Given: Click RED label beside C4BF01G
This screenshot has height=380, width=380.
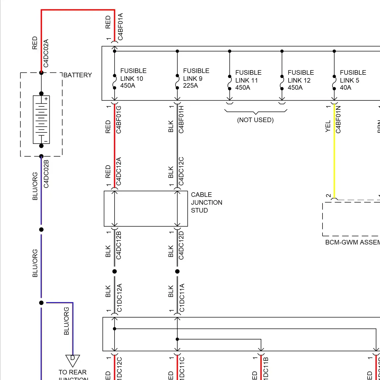Looking at the screenshot, I should [108, 127].
